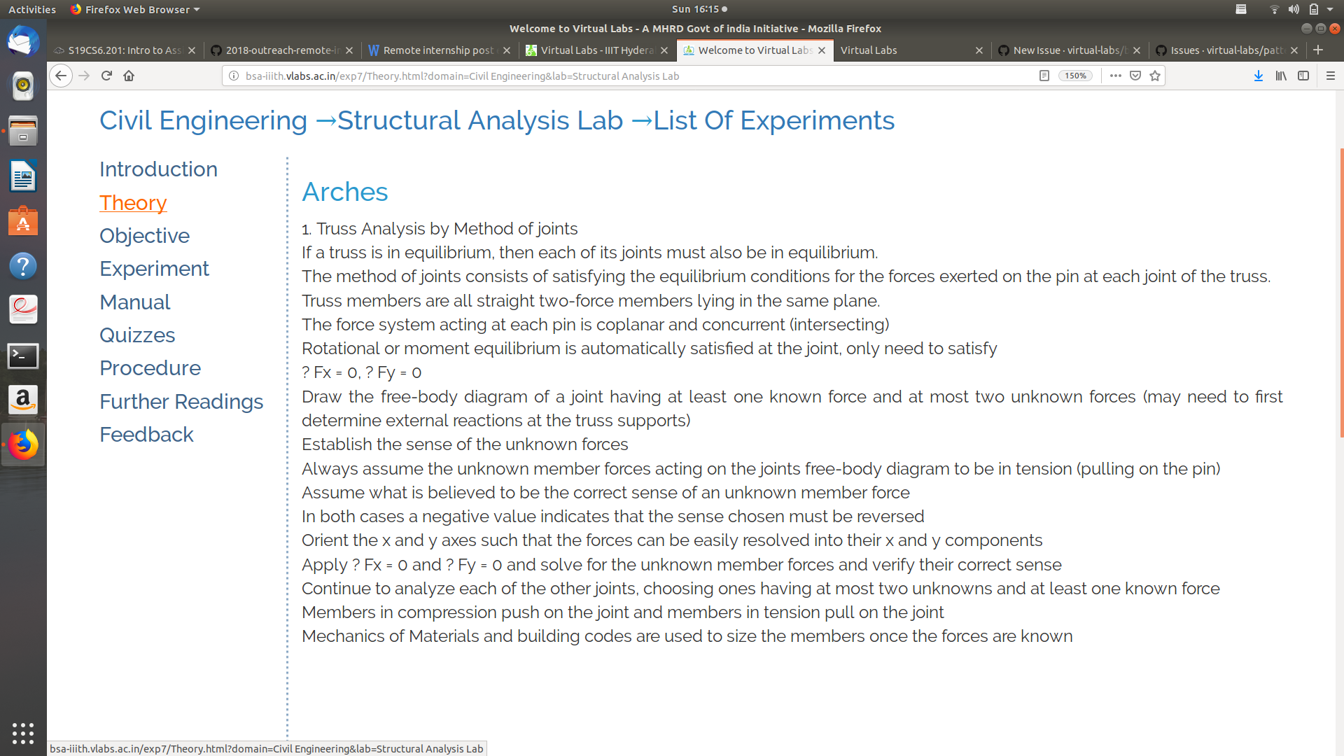Open the Library (bookshelf) icon
The height and width of the screenshot is (756, 1344).
point(1281,76)
